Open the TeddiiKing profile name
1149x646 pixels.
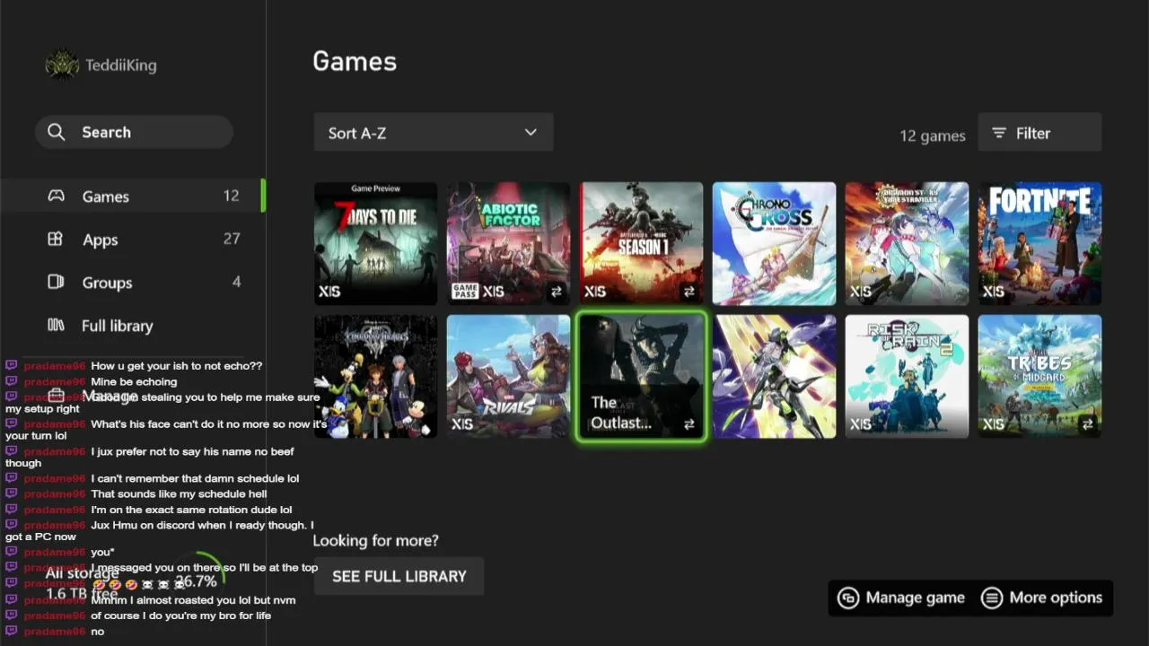pos(121,65)
